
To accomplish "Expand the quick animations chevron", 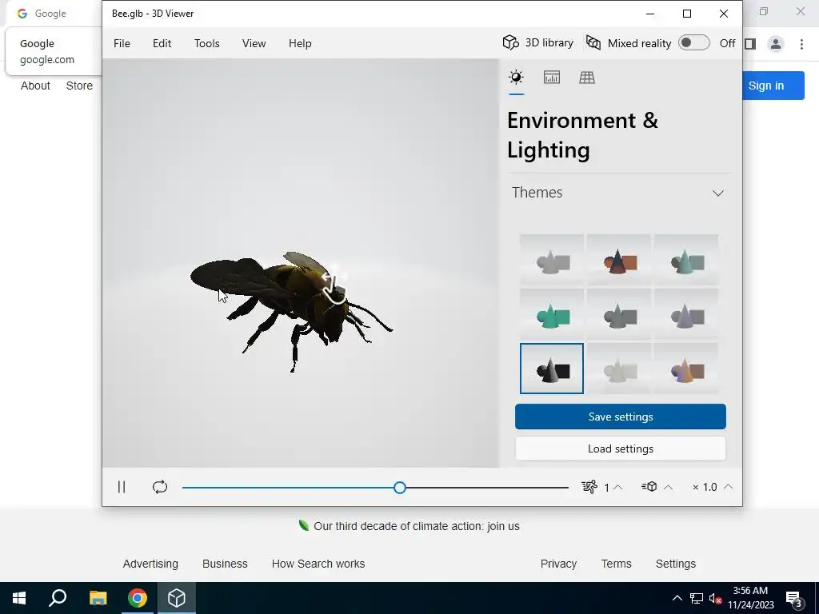I will point(668,487).
